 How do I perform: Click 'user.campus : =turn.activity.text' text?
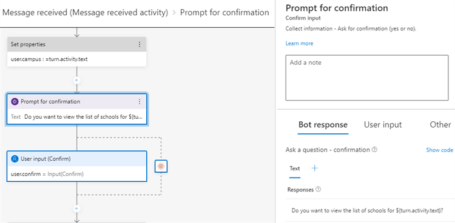click(x=49, y=59)
